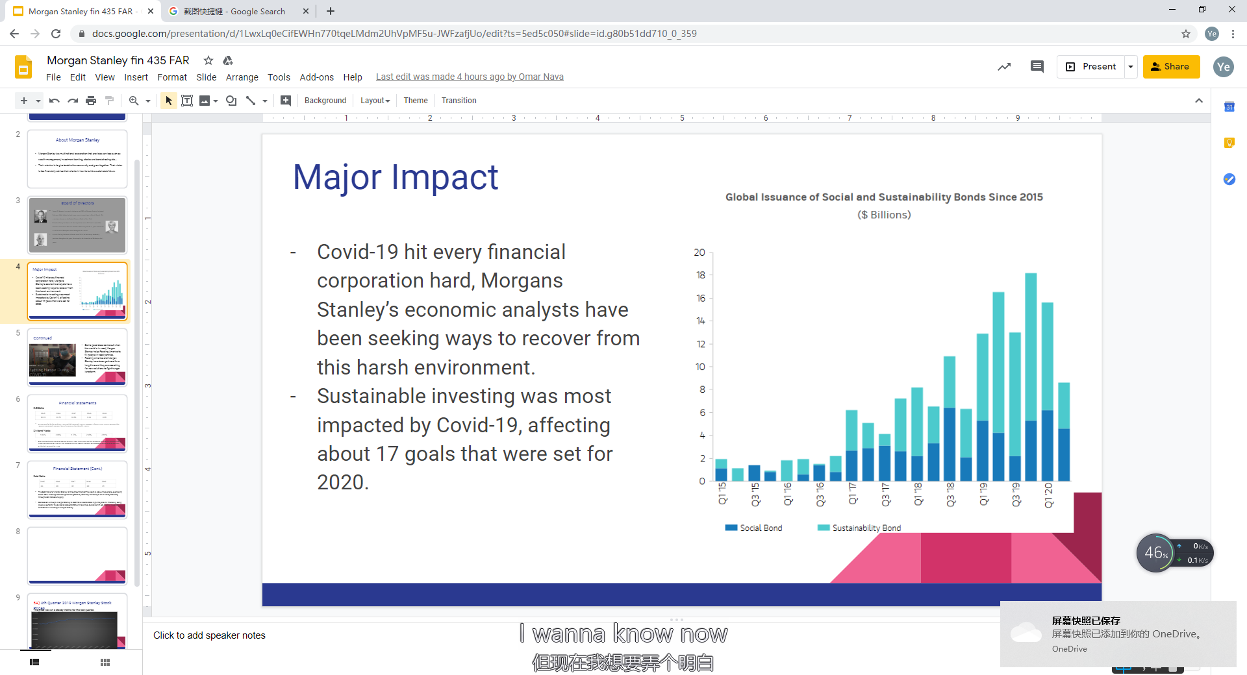Insert an image from toolbar
1247x675 pixels.
[x=205, y=101]
